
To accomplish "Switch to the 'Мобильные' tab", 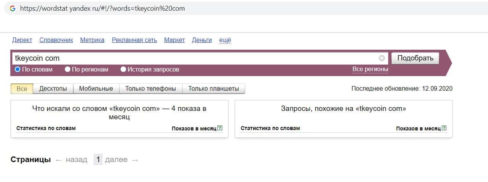I will tap(96, 88).
